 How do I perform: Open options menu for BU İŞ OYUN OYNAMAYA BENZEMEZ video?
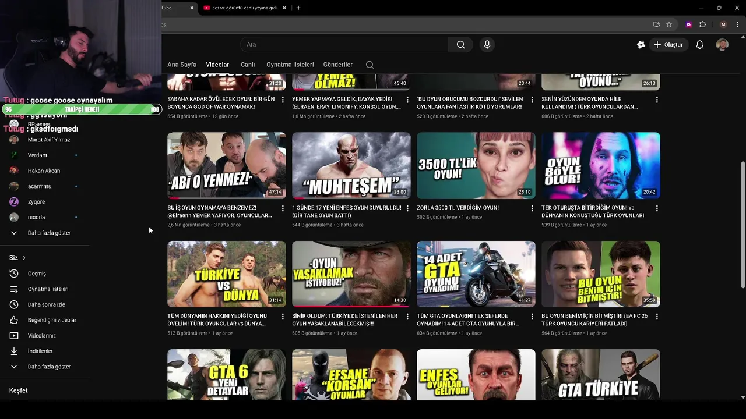pos(283,208)
